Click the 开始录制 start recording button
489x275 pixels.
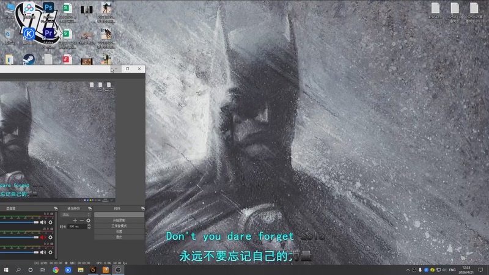pyautogui.click(x=119, y=221)
